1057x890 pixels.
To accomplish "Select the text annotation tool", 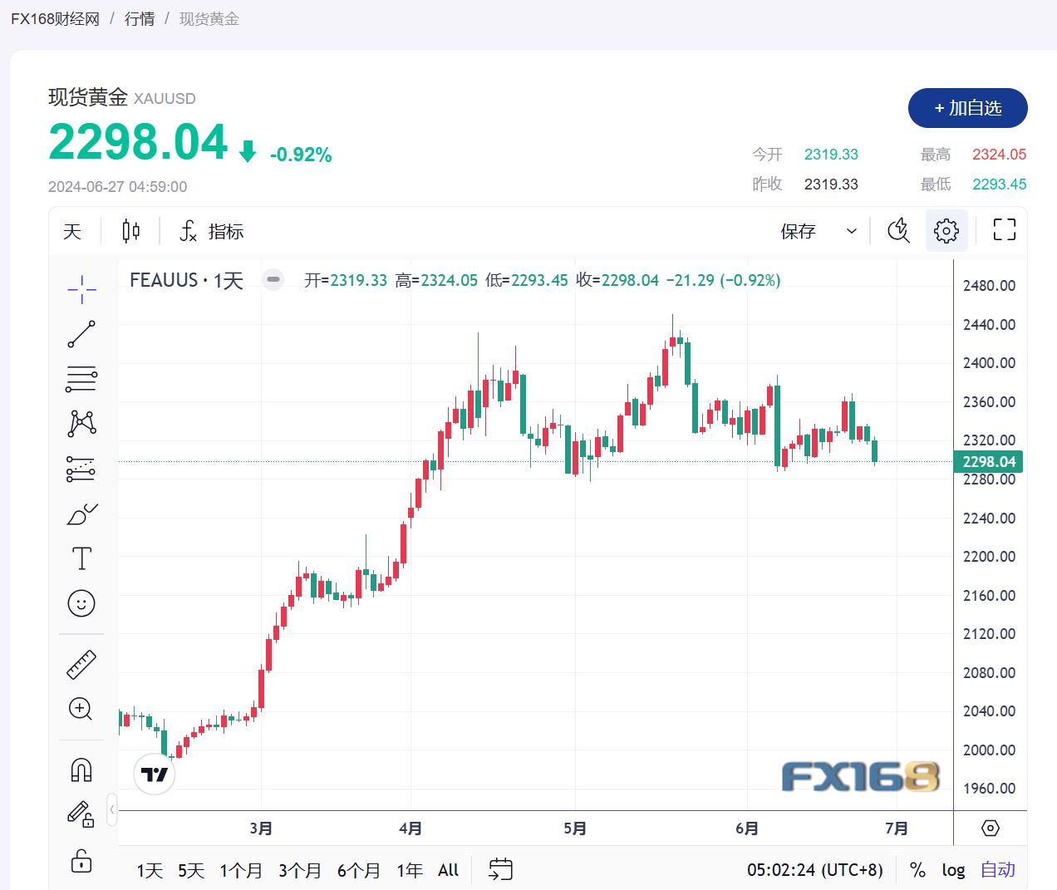I will click(81, 558).
